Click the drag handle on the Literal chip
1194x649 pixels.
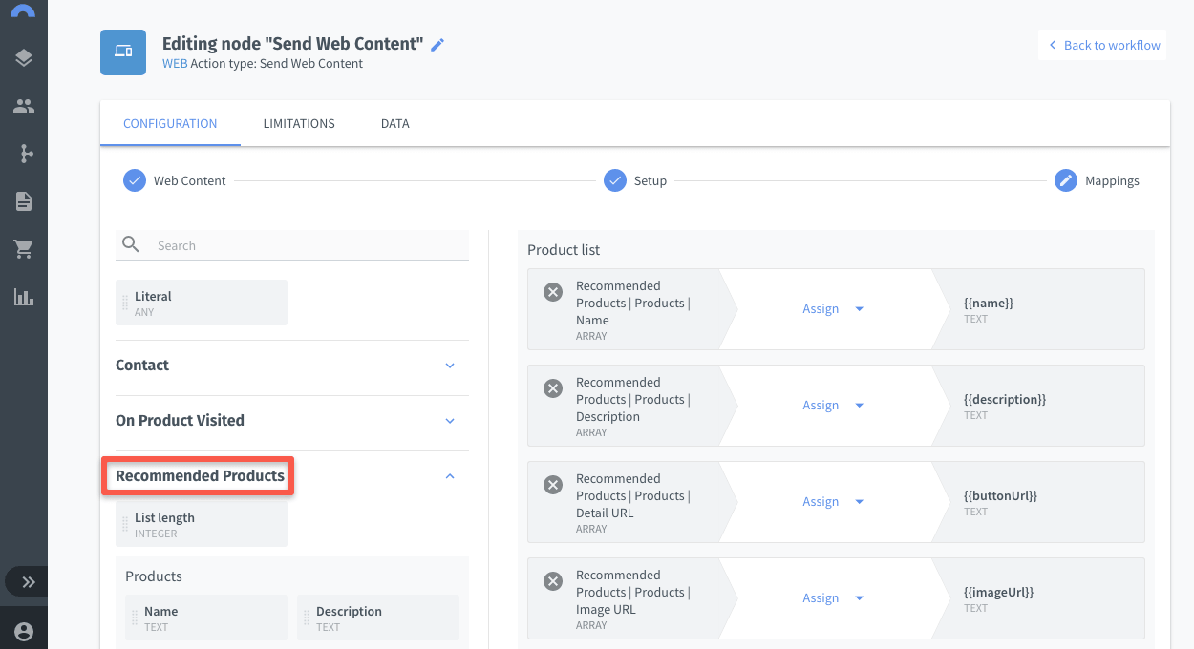pos(125,303)
